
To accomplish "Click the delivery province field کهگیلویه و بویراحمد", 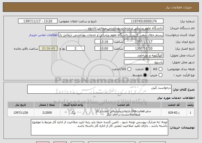I will point(144,55).
